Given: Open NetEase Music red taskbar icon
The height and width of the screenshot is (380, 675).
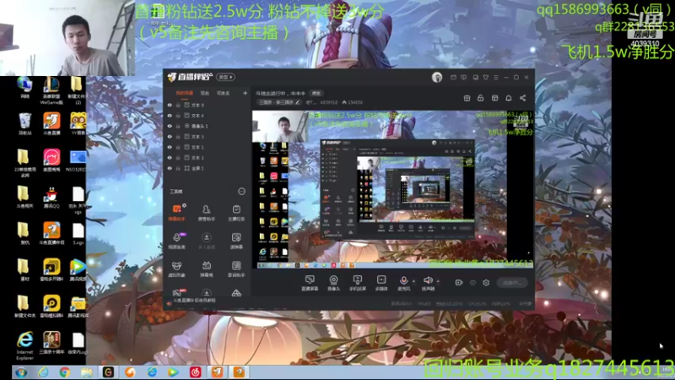Looking at the screenshot, I should 196,372.
